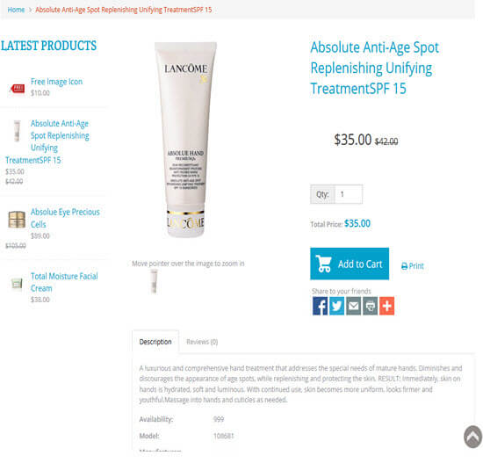Image resolution: width=483 pixels, height=463 pixels.
Task: Select the small thumbnail below main image
Action: (154, 281)
